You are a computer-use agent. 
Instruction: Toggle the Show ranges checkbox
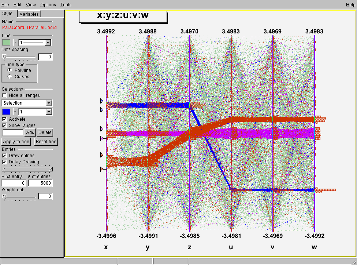coord(4,126)
